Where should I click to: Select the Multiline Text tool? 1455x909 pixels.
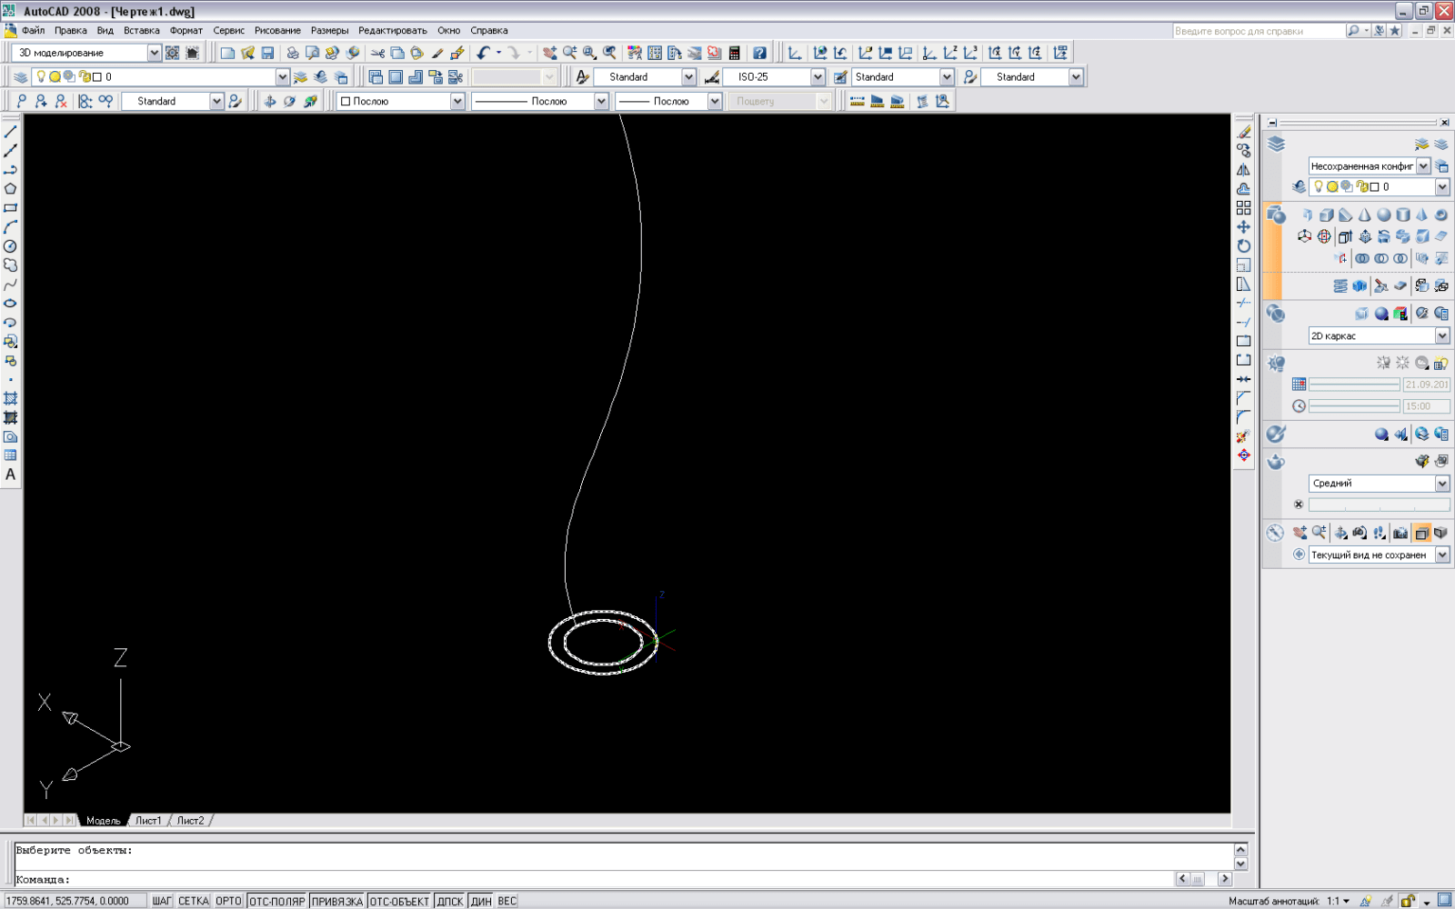[11, 474]
